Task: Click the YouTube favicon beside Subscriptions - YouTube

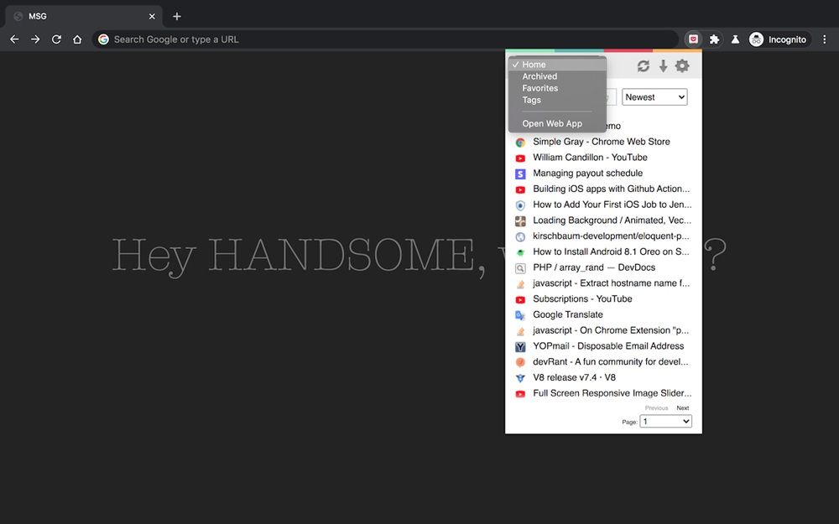Action: 521,298
